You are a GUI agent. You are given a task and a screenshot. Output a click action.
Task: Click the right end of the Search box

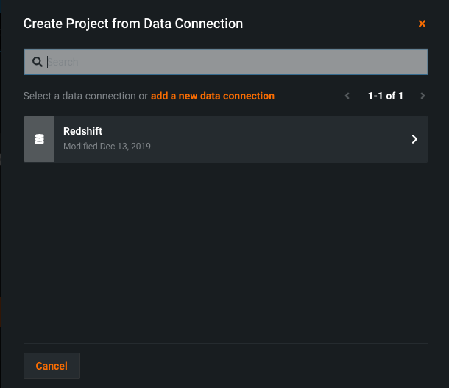tap(412, 62)
